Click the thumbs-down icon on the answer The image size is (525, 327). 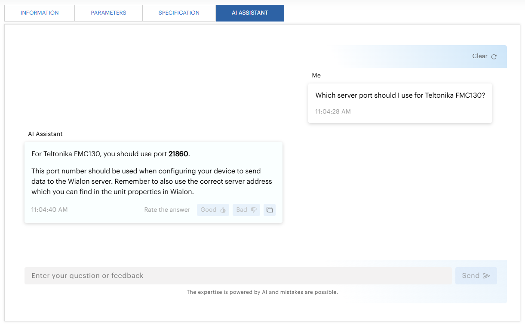tap(254, 210)
